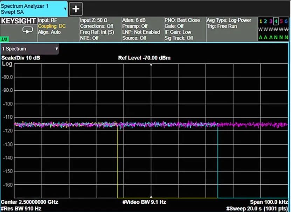Image resolution: width=291 pixels, height=212 pixels.
Task: Select the boxed trace 4 indicator
Action: (276, 22)
